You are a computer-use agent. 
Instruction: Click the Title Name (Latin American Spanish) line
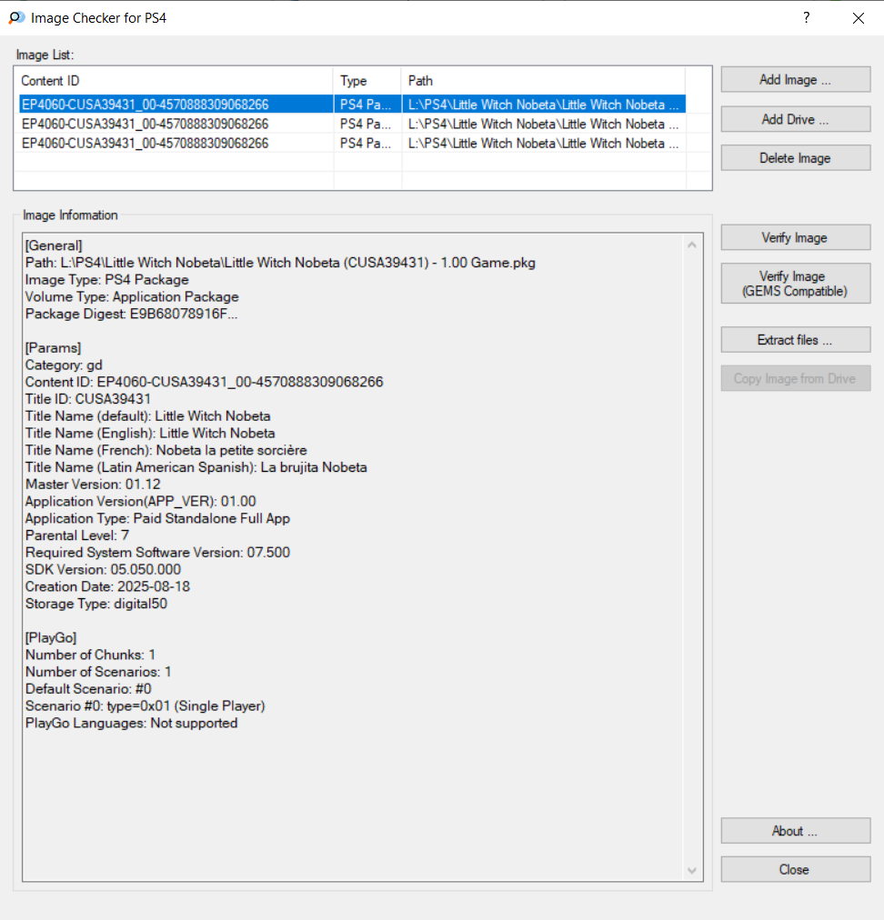(x=196, y=467)
